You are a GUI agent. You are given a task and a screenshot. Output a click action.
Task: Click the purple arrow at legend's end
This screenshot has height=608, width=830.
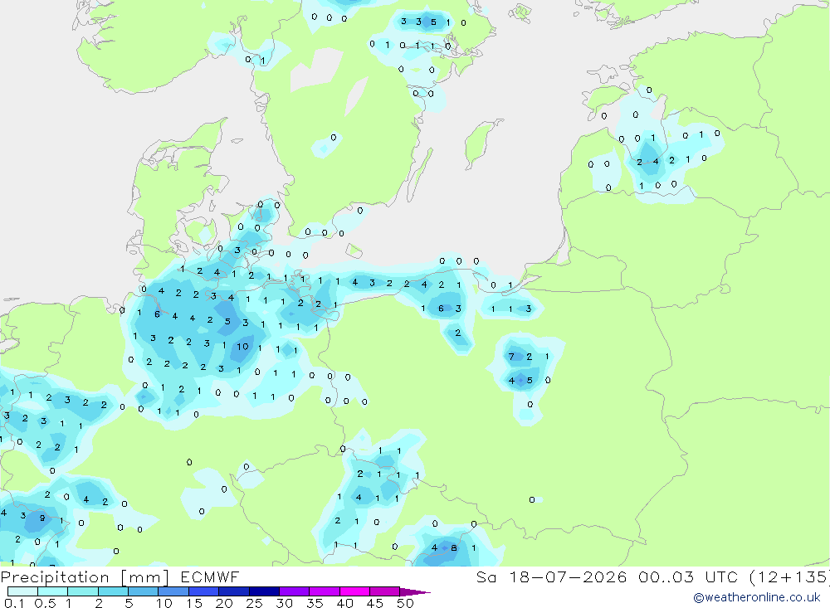coord(415,591)
